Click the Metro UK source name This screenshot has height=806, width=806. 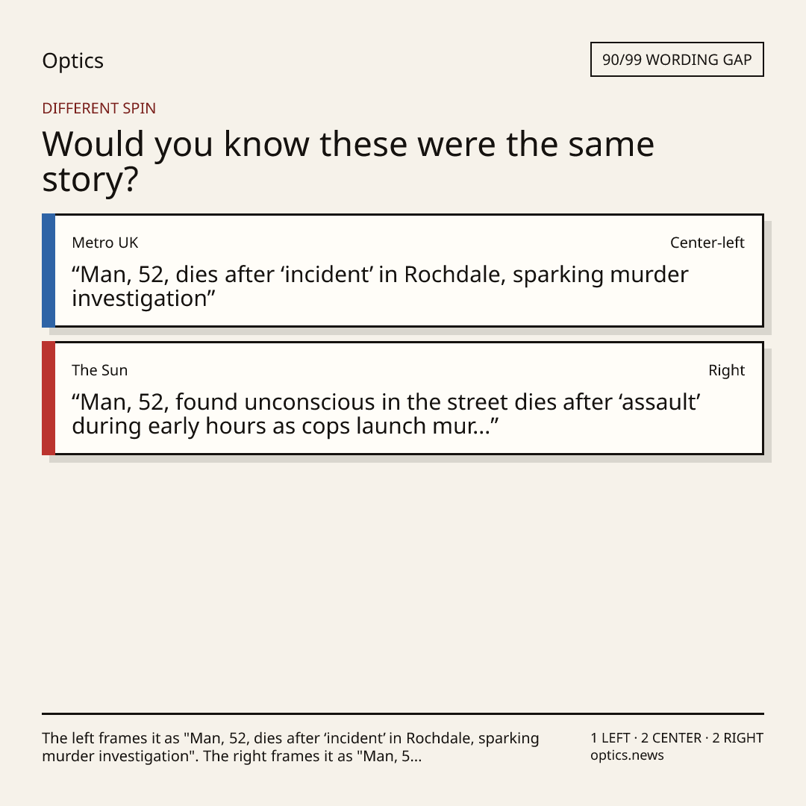point(105,243)
